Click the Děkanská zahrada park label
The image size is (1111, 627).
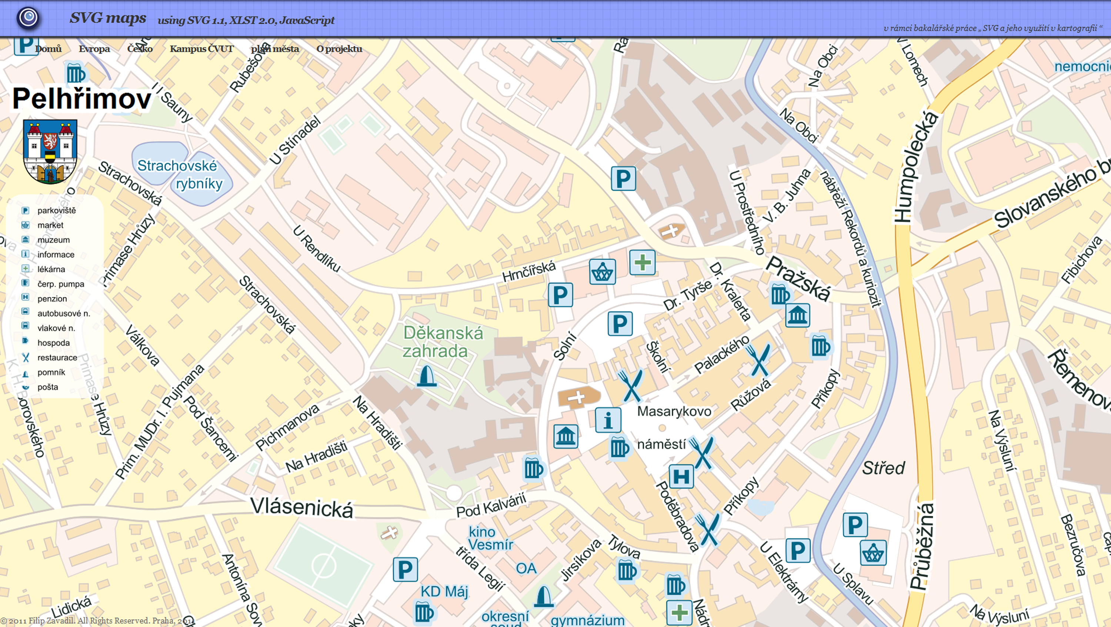coord(443,342)
